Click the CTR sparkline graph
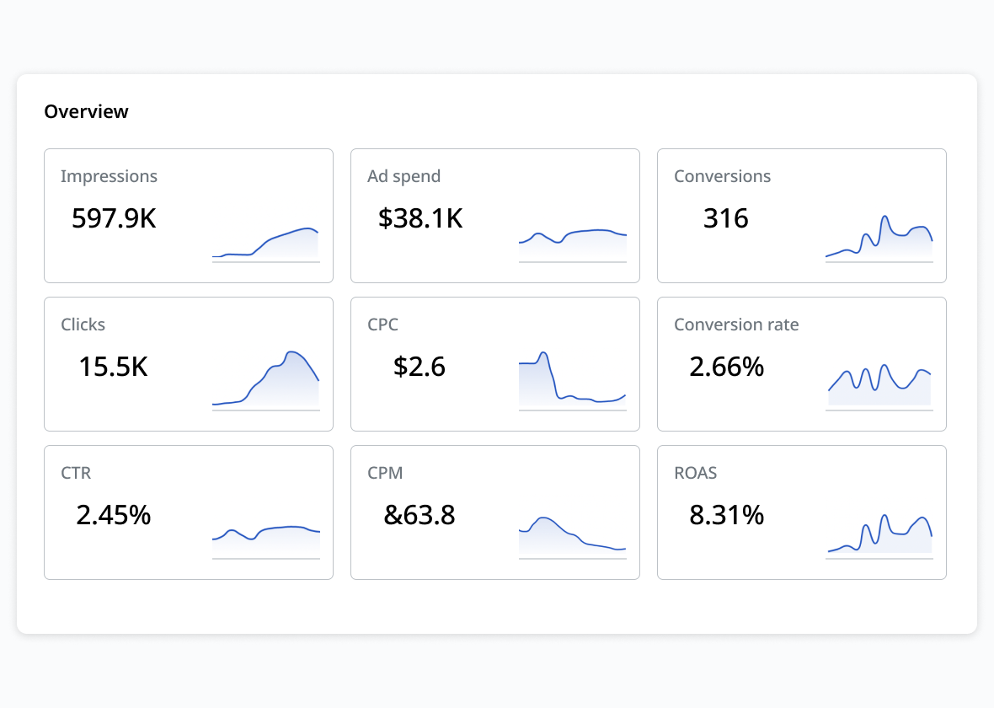The height and width of the screenshot is (708, 994). click(266, 535)
